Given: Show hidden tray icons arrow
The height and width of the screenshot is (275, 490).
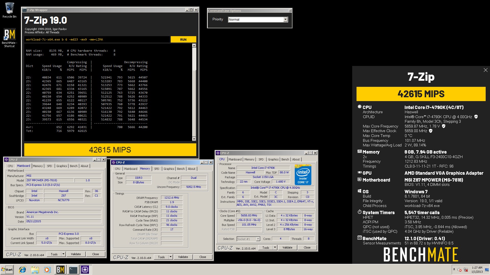Looking at the screenshot, I should [454, 269].
